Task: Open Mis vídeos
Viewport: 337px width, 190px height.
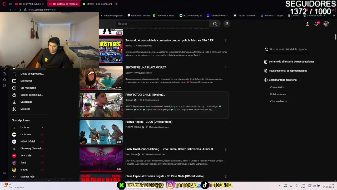Action: tap(28, 81)
